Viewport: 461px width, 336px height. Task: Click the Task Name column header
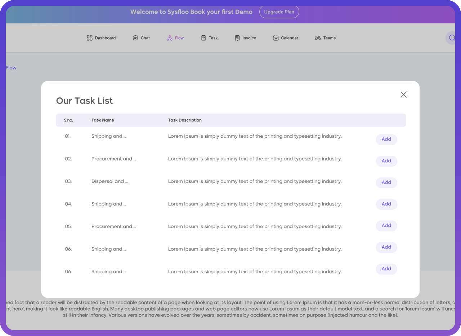(x=103, y=120)
